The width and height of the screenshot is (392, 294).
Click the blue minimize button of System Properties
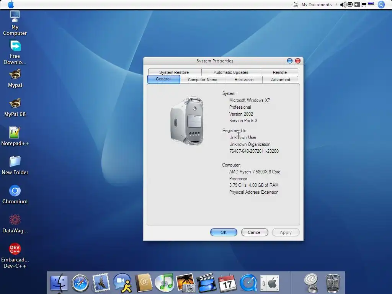[290, 61]
